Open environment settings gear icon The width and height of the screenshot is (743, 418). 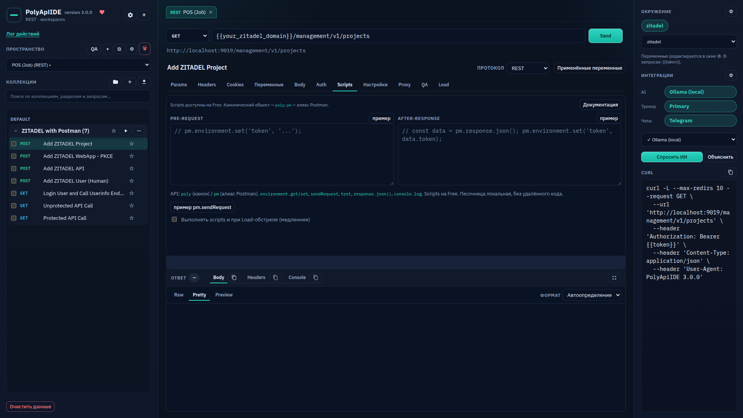tap(731, 12)
